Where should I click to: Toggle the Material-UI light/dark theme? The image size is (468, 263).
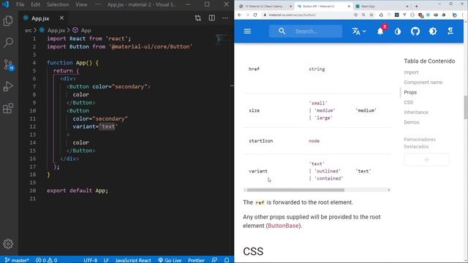tap(433, 31)
